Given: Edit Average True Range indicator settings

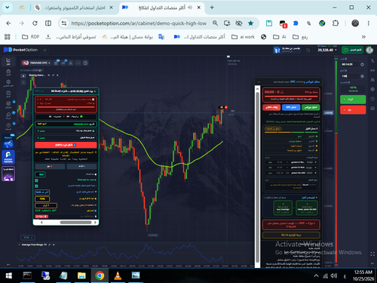Looking at the screenshot, I should coord(50,245).
